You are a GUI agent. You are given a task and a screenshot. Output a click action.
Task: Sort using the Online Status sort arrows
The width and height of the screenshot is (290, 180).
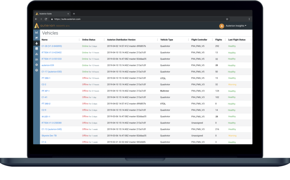click(x=104, y=40)
